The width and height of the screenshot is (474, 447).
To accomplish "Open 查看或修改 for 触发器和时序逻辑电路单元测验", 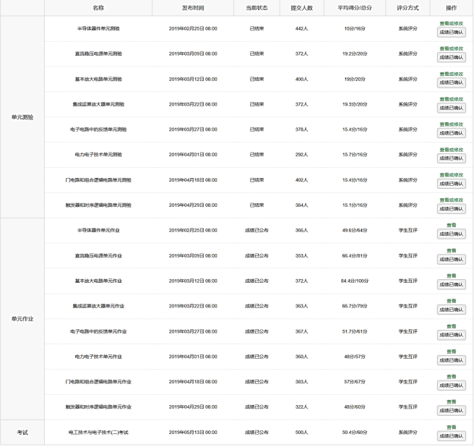I will tap(451, 200).
